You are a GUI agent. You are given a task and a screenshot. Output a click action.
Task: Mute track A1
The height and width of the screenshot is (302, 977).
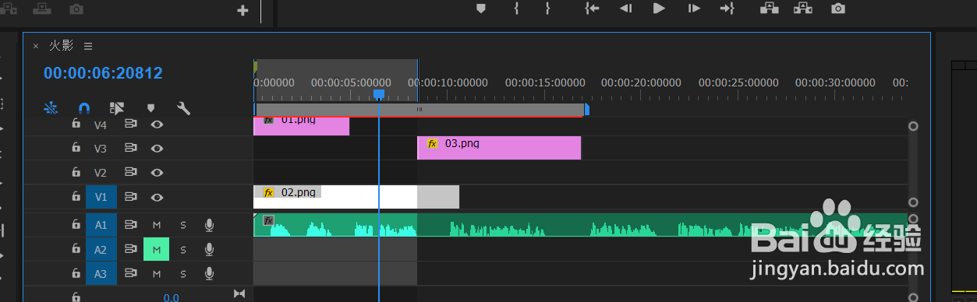(157, 225)
